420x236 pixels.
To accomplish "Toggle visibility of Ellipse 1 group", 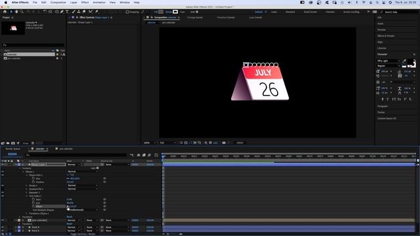I will tap(3, 172).
